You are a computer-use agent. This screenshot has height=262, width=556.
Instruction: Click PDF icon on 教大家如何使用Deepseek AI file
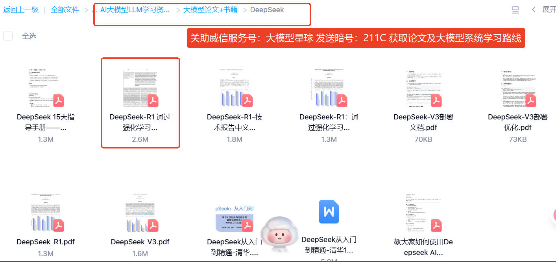(436, 226)
